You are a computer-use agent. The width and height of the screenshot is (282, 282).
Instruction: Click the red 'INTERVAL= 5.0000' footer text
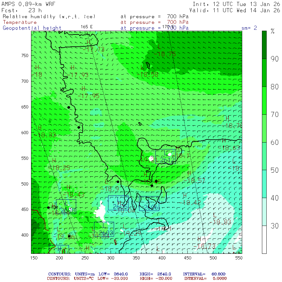(x=205, y=279)
